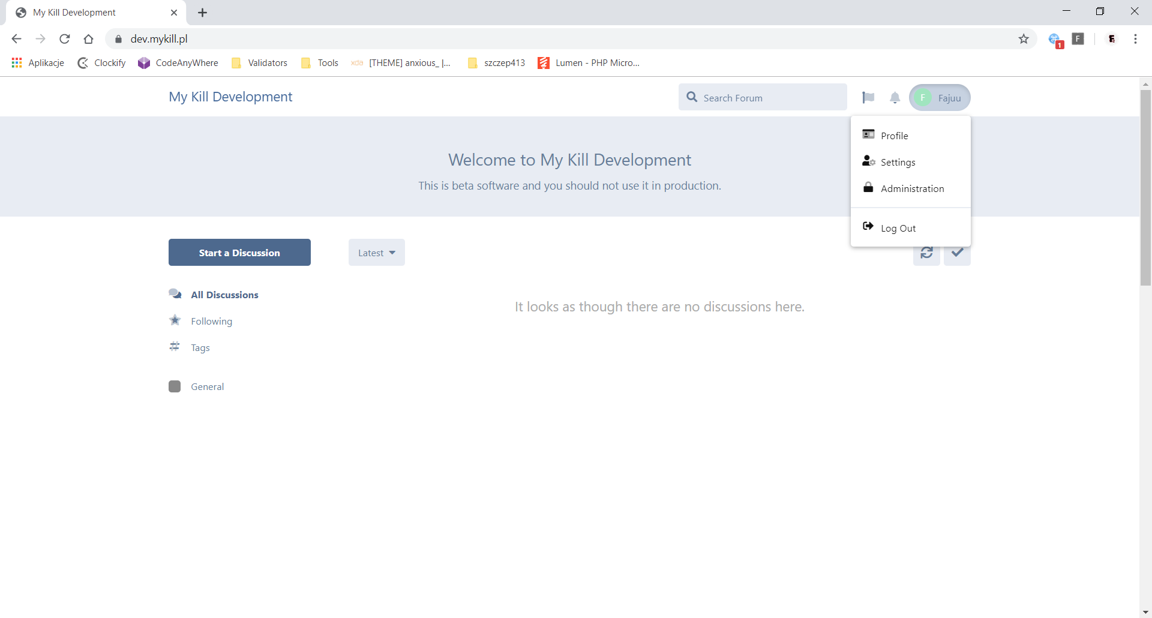Click the search magnifier in Search Forum
Image resolution: width=1152 pixels, height=618 pixels.
[x=692, y=97]
